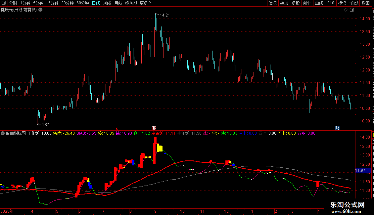Click the BIAS: -5.55 value

click(86, 133)
